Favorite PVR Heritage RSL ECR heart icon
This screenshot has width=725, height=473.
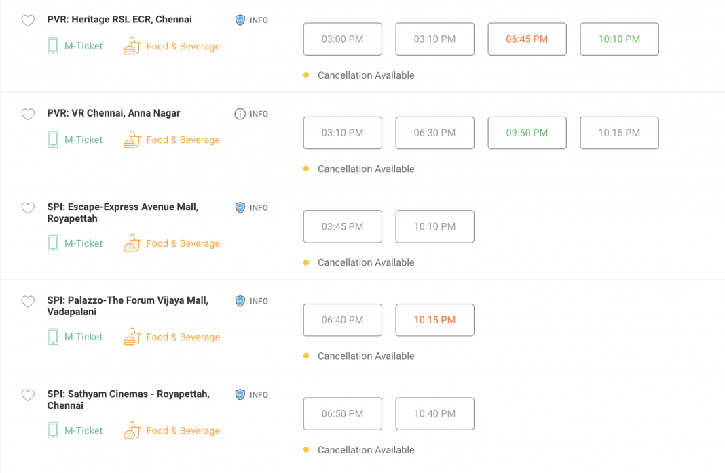28,21
